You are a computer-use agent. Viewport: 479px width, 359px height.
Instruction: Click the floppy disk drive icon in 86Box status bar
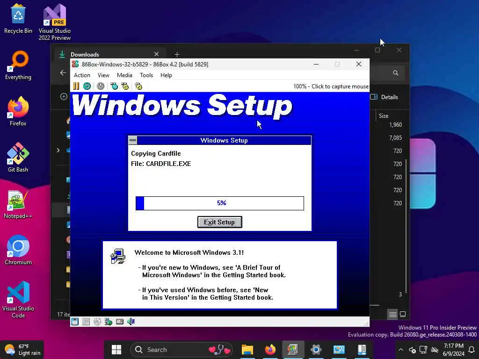coord(75,322)
